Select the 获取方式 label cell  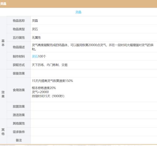tap(19, 65)
